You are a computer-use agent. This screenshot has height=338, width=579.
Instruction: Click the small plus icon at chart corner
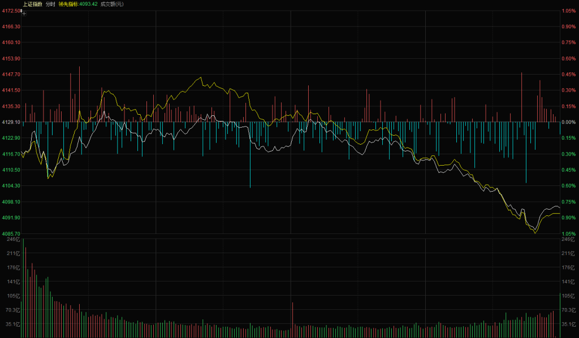click(24, 13)
